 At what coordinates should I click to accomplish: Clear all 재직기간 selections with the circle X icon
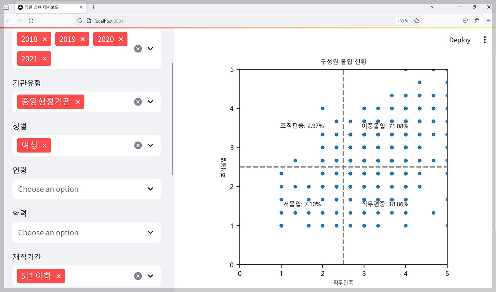[138, 276]
